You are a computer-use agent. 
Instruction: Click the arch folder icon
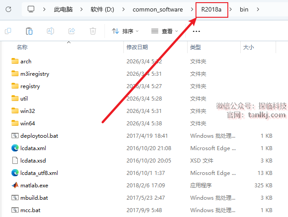pos(15,61)
